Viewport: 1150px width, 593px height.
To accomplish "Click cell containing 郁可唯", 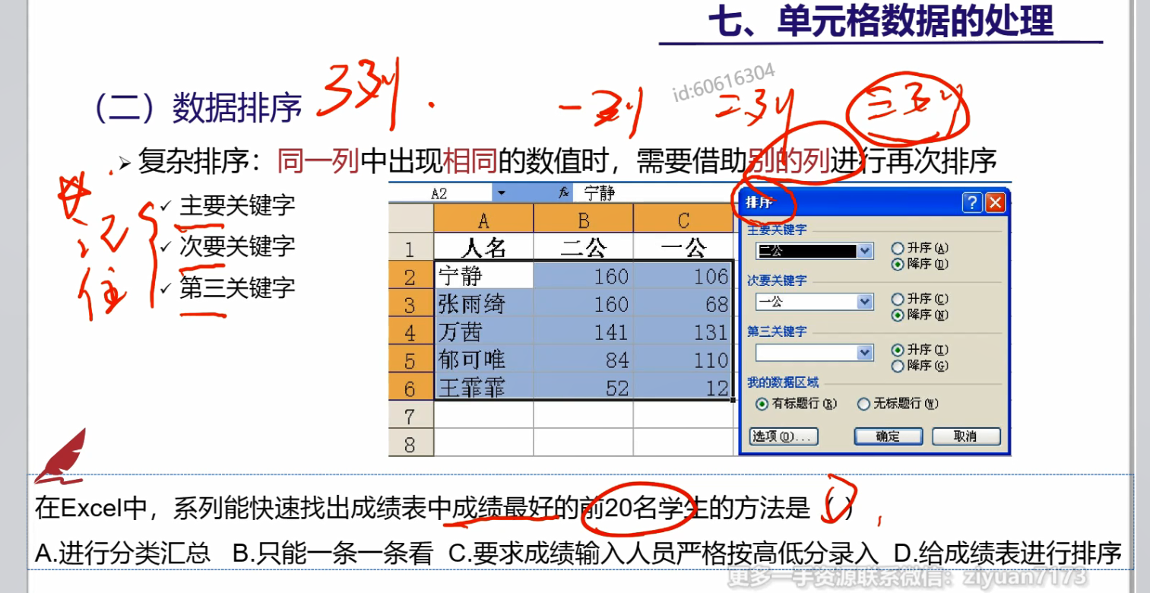I will (x=483, y=360).
